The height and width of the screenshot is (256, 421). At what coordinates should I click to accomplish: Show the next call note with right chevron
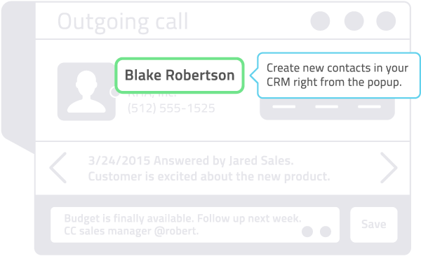point(389,168)
